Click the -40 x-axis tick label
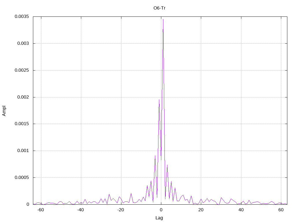Screen dimensions: 296x222 point(80,210)
